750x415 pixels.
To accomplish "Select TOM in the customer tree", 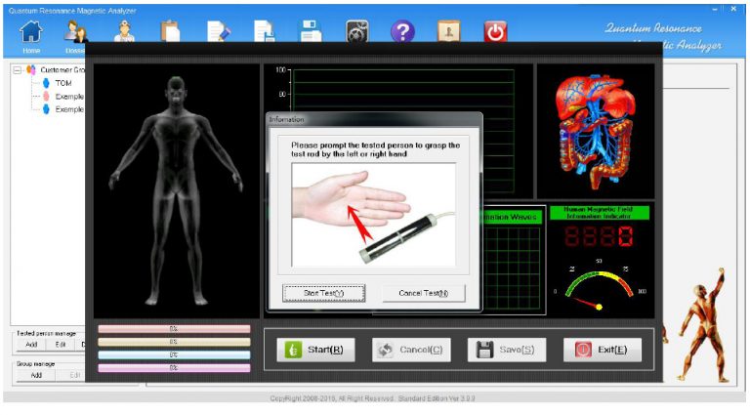I will click(62, 83).
